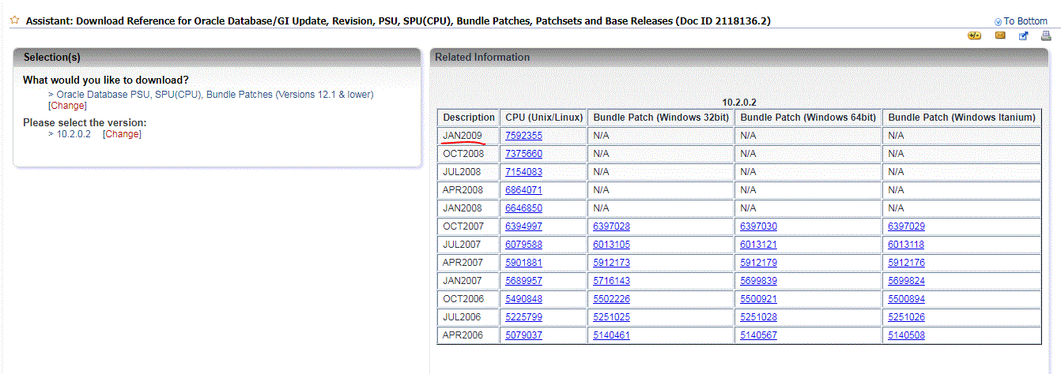Open Windows 64bit bundle patch 5699839
The image size is (1061, 374).
point(758,281)
